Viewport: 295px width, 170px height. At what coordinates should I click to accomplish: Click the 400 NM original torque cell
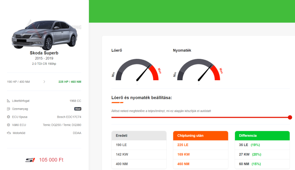[x=139, y=164]
